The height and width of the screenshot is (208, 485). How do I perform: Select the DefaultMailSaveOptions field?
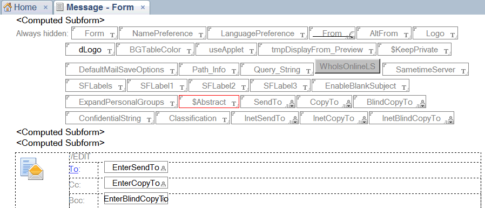click(122, 69)
